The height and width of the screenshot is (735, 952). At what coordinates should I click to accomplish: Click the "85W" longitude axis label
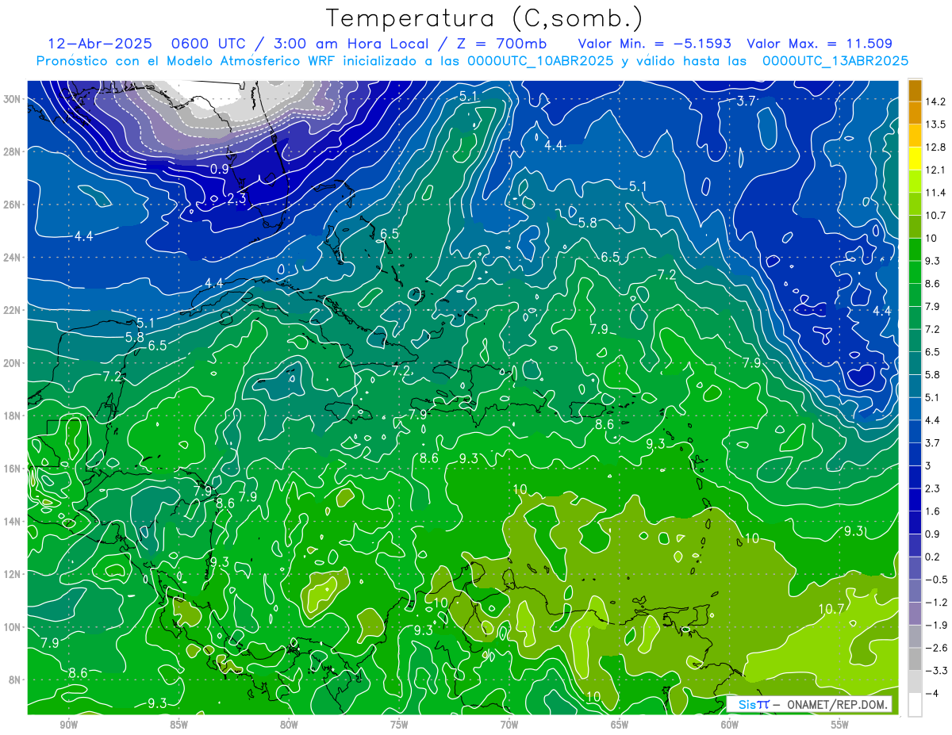pyautogui.click(x=178, y=725)
